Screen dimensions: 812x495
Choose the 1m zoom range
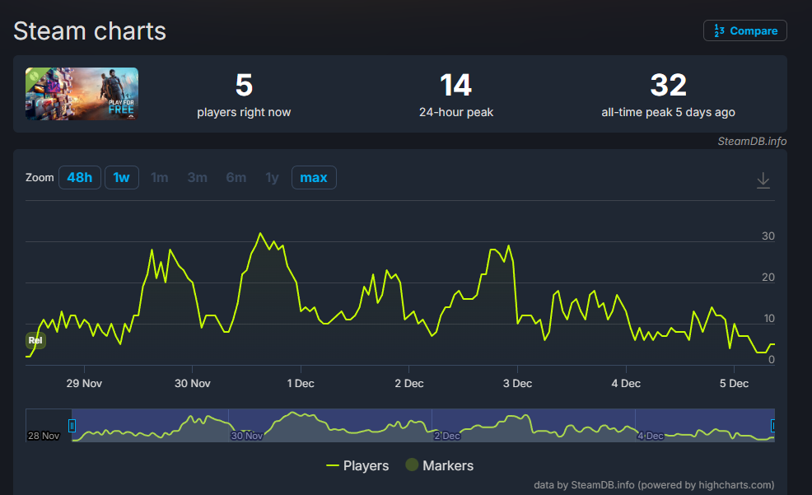pos(160,178)
